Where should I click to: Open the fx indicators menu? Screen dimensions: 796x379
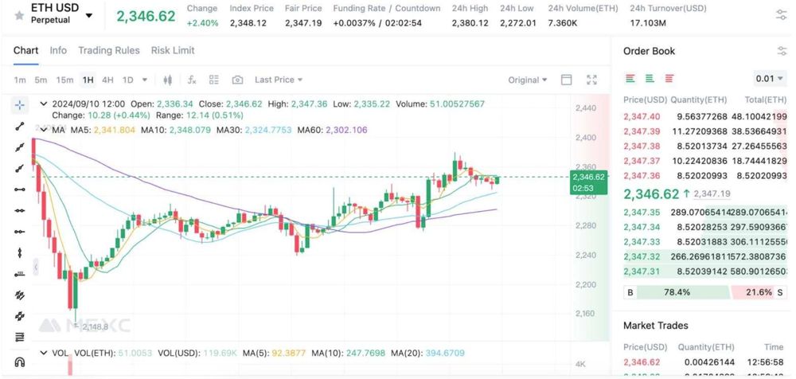pos(192,80)
